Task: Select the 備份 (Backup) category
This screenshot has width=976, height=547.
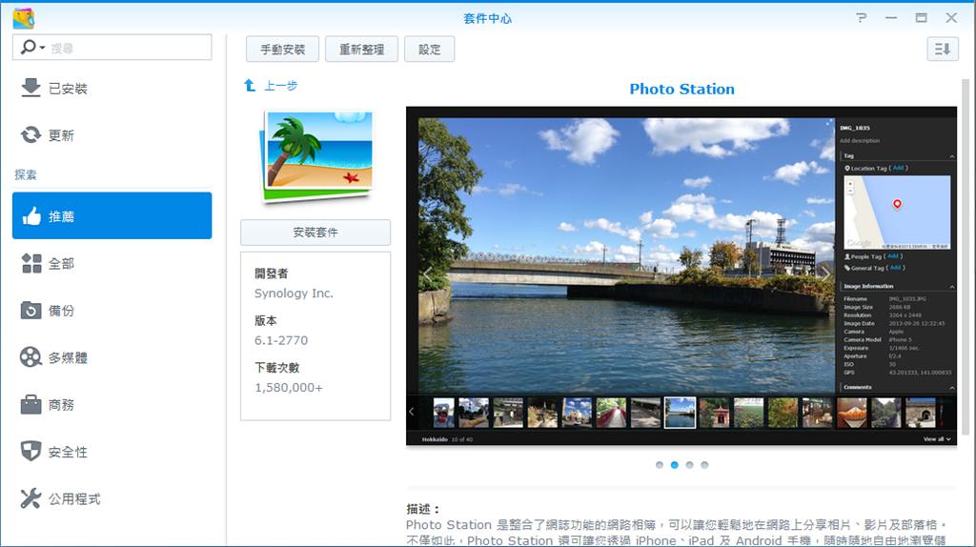Action: pyautogui.click(x=112, y=311)
